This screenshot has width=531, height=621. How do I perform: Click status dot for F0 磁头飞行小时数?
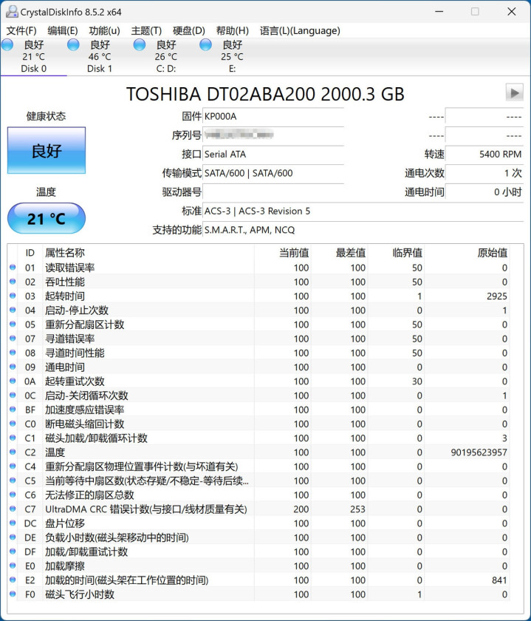[13, 594]
